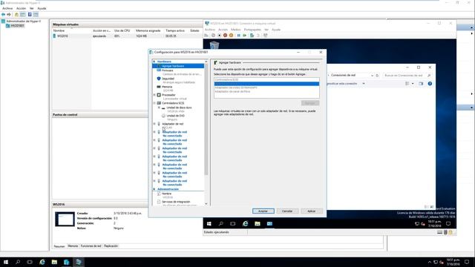Screen dimensions: 475x267
Task: Toggle console tree toolbar icon in Hyper-V Manager
Action: (23, 15)
